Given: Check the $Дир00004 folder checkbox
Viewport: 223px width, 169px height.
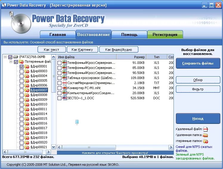Looking at the screenshot, I should coord(21,76).
